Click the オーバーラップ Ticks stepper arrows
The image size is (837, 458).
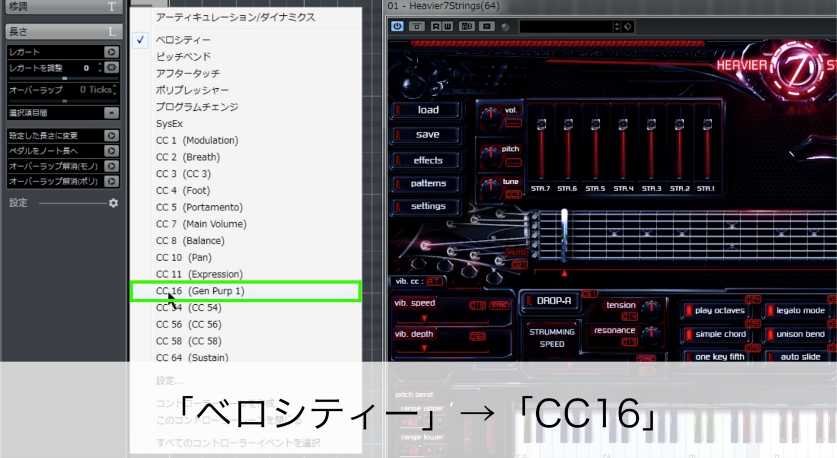[115, 89]
